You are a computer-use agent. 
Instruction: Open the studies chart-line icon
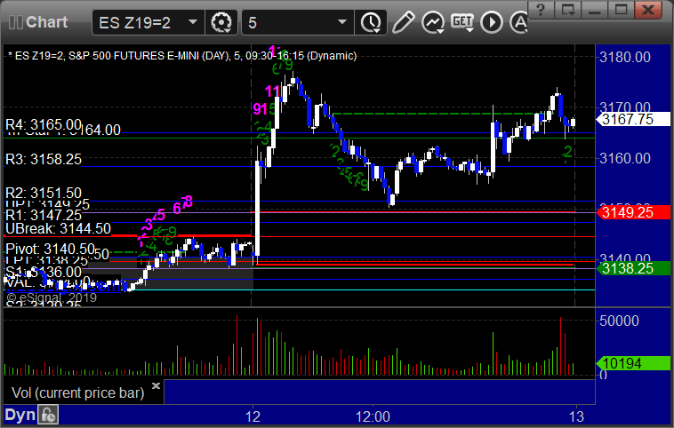click(x=432, y=22)
